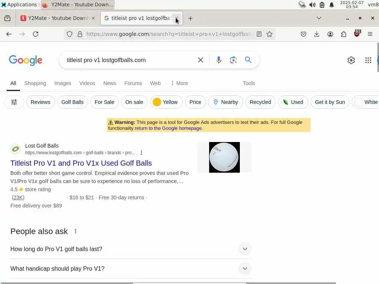This screenshot has height=284, width=379.
Task: Open the list all tabs dropdown arrow
Action: pyautogui.click(x=319, y=18)
